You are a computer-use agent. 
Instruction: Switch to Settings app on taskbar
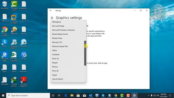tap(134, 96)
